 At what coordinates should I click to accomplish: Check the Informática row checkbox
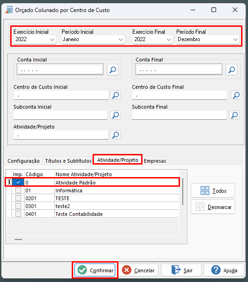[18, 190]
